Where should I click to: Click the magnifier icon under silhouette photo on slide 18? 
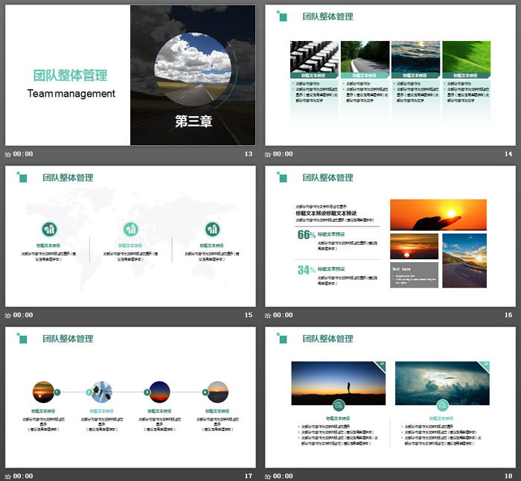click(338, 405)
